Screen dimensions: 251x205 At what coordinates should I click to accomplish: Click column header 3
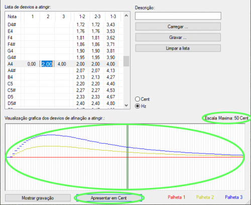63,16
